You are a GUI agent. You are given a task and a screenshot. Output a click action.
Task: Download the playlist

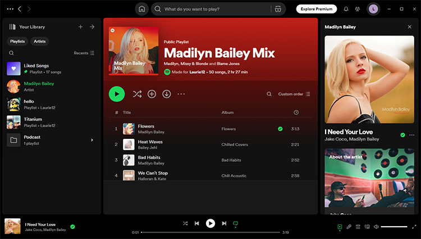(x=167, y=94)
